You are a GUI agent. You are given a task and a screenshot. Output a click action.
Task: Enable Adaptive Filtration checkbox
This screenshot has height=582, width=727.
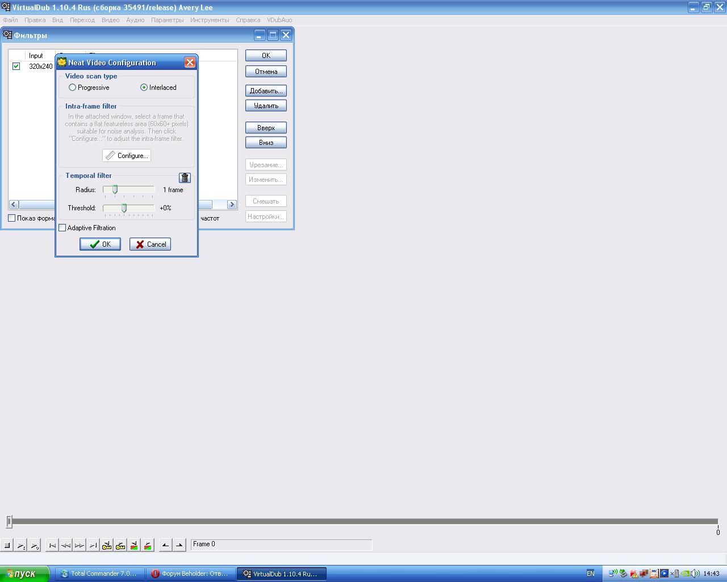coord(62,228)
